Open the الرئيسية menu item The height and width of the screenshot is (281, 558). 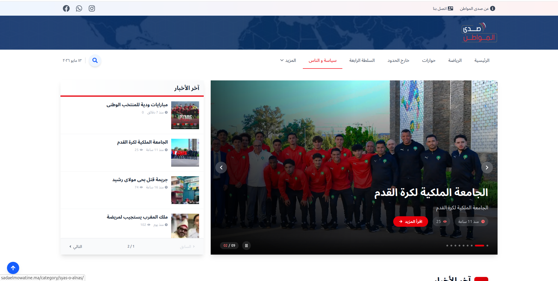pos(482,60)
